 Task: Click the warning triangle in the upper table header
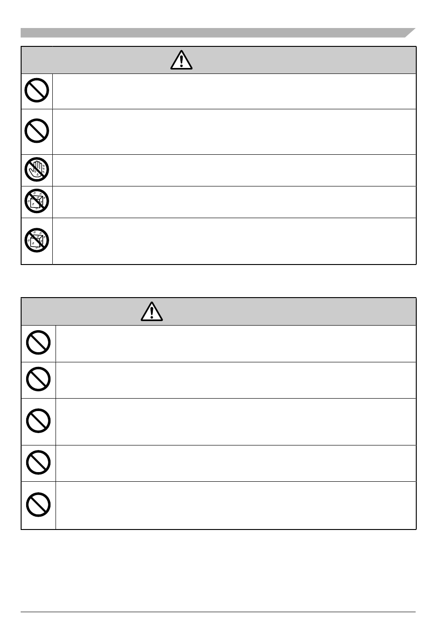click(181, 60)
